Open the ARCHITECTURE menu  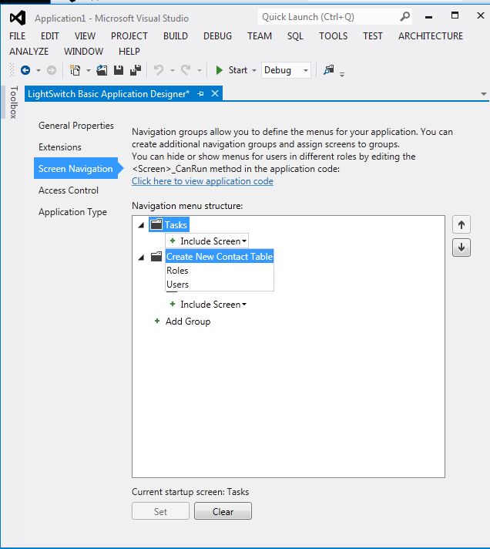[x=431, y=36]
